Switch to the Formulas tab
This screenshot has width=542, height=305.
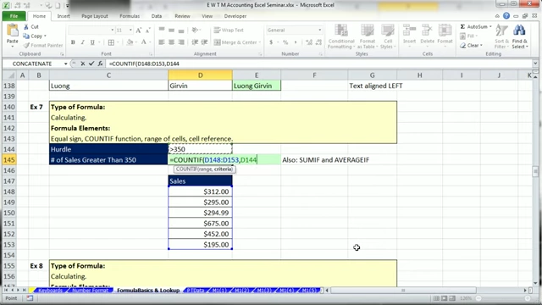click(130, 16)
